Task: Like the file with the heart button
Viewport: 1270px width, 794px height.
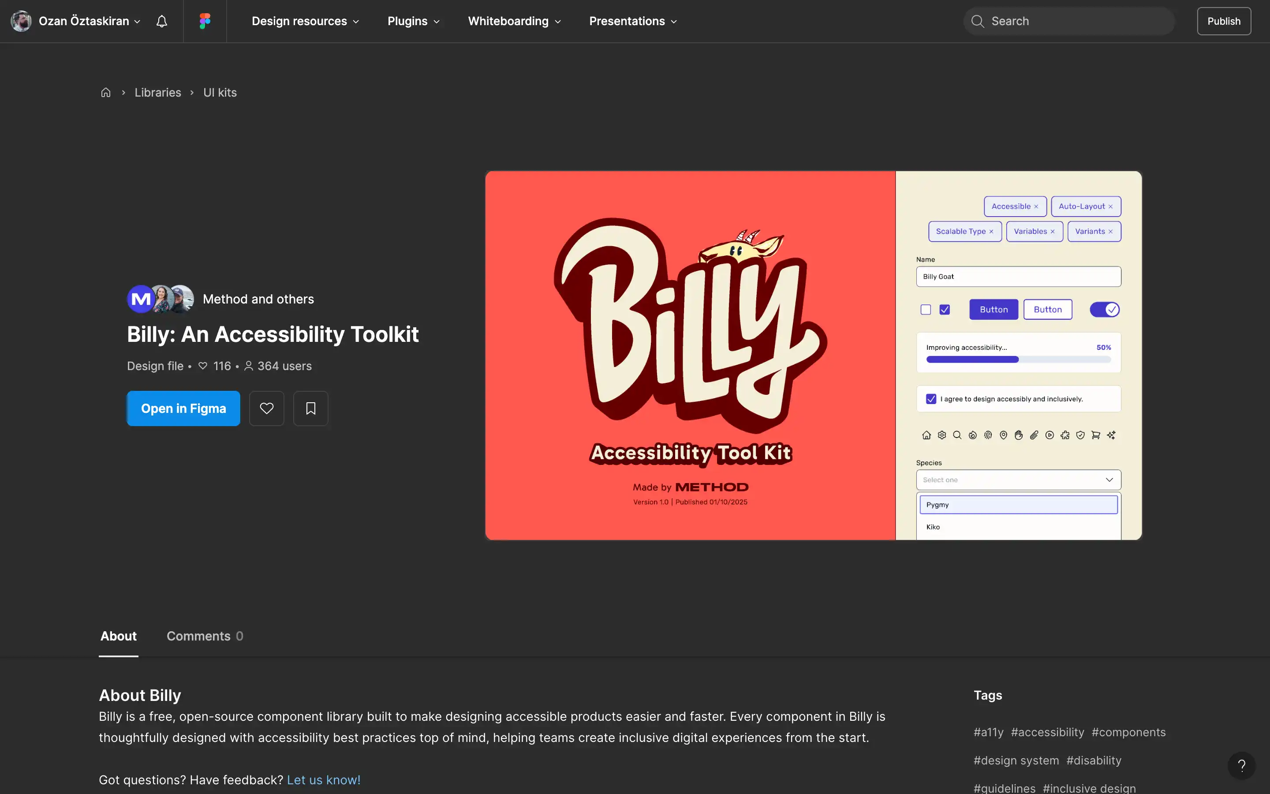Action: click(267, 408)
